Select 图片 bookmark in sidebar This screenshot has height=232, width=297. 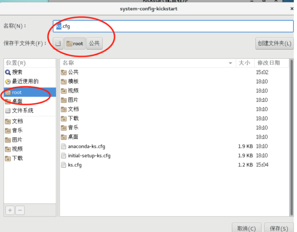pos(30,140)
